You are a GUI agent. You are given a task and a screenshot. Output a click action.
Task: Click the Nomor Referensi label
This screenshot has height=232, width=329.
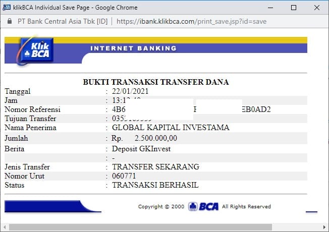pyautogui.click(x=32, y=109)
